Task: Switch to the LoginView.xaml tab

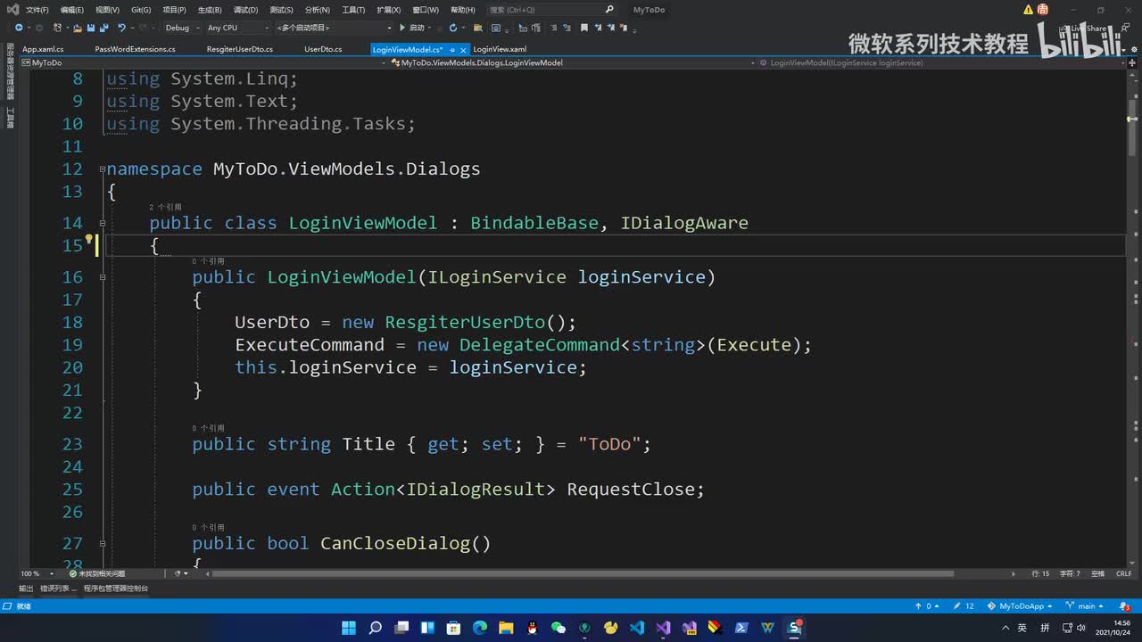Action: [500, 49]
